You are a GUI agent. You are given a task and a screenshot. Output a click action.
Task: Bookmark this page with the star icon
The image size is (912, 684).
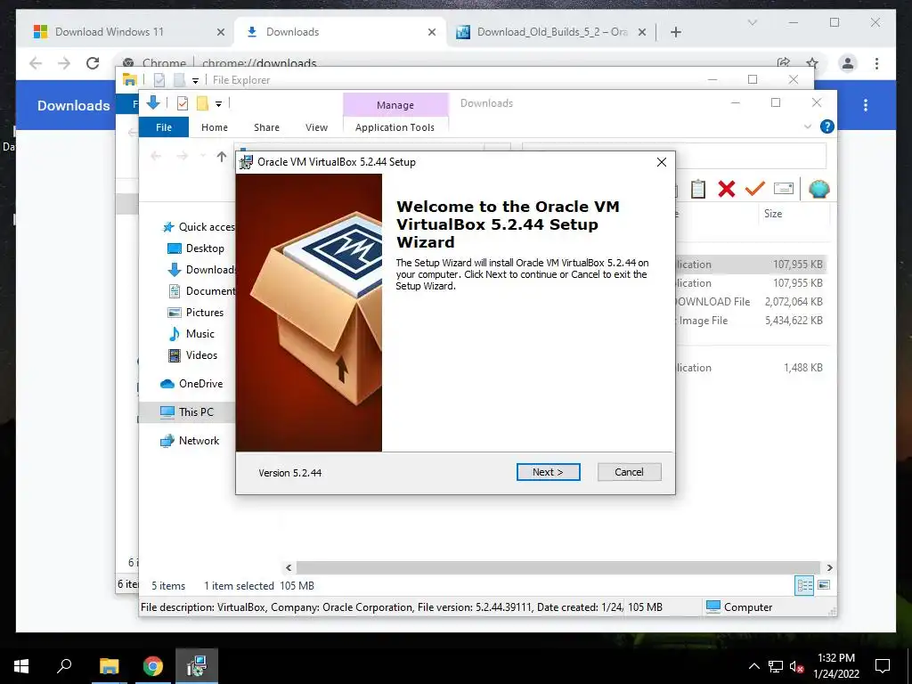coord(812,63)
